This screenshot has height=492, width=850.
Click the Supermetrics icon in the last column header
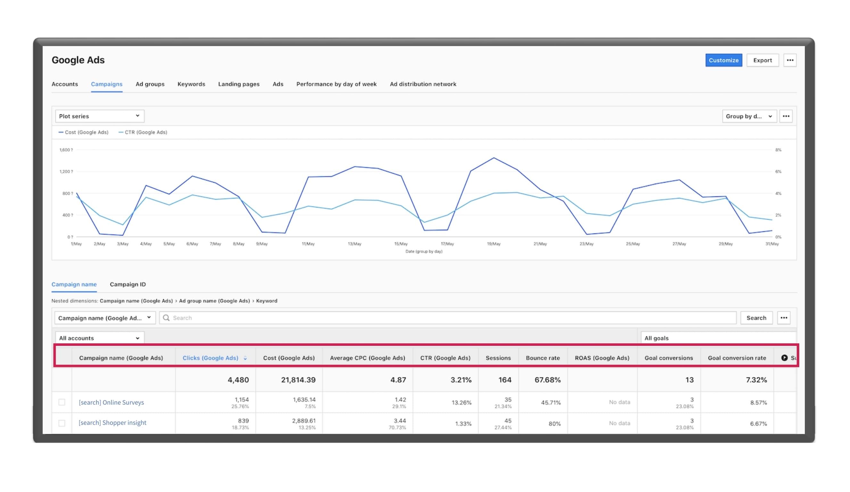[x=785, y=358]
